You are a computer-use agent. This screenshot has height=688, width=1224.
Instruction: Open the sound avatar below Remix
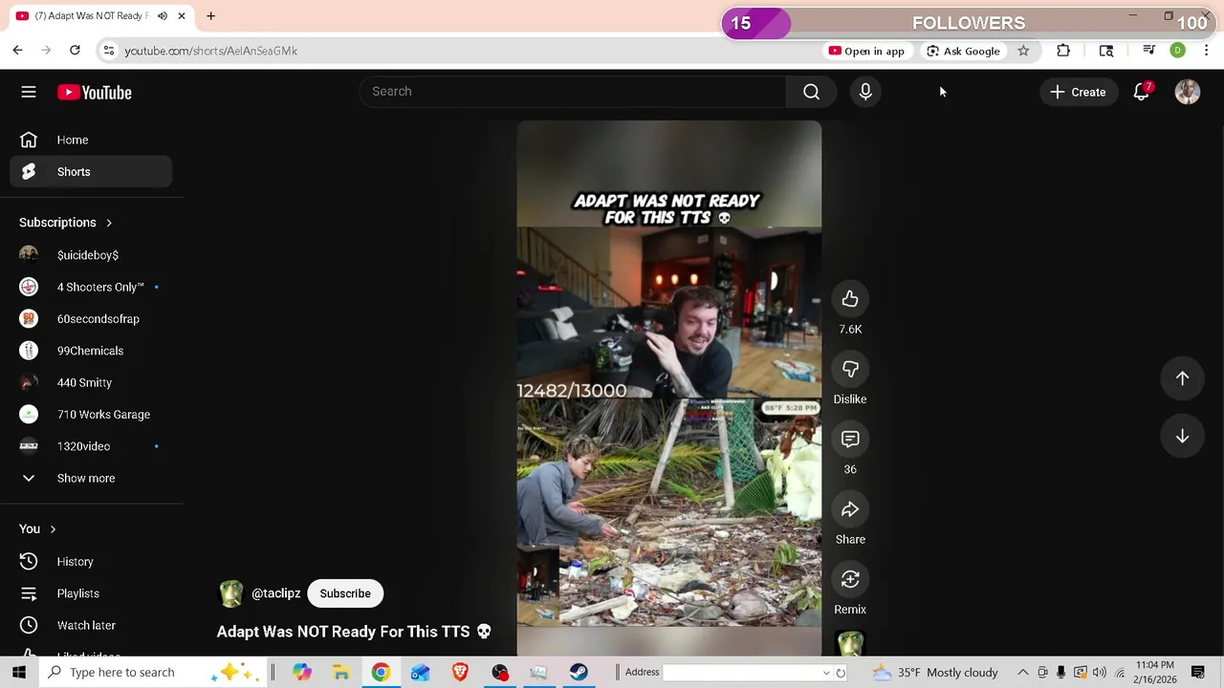pyautogui.click(x=850, y=645)
